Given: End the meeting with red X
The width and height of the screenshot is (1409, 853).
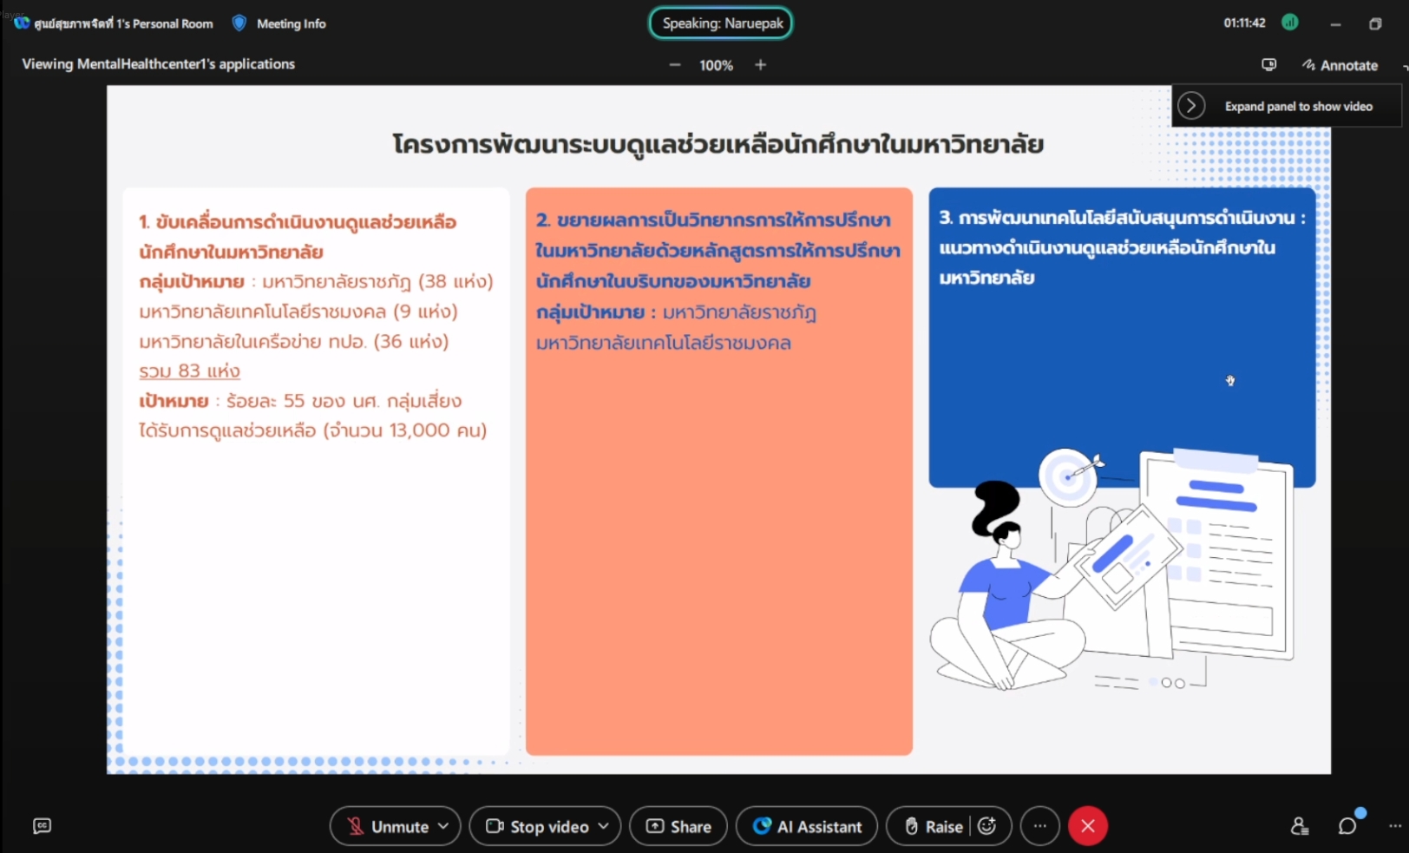Looking at the screenshot, I should pyautogui.click(x=1087, y=826).
